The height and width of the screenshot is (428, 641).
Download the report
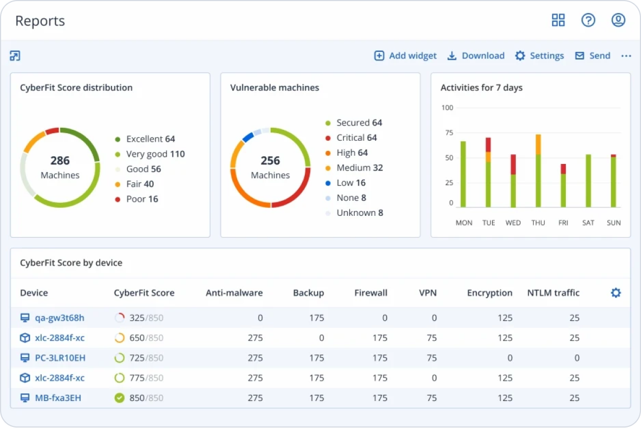click(x=475, y=56)
